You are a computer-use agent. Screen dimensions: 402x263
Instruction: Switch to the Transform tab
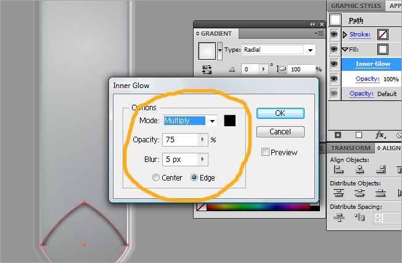tap(350, 148)
